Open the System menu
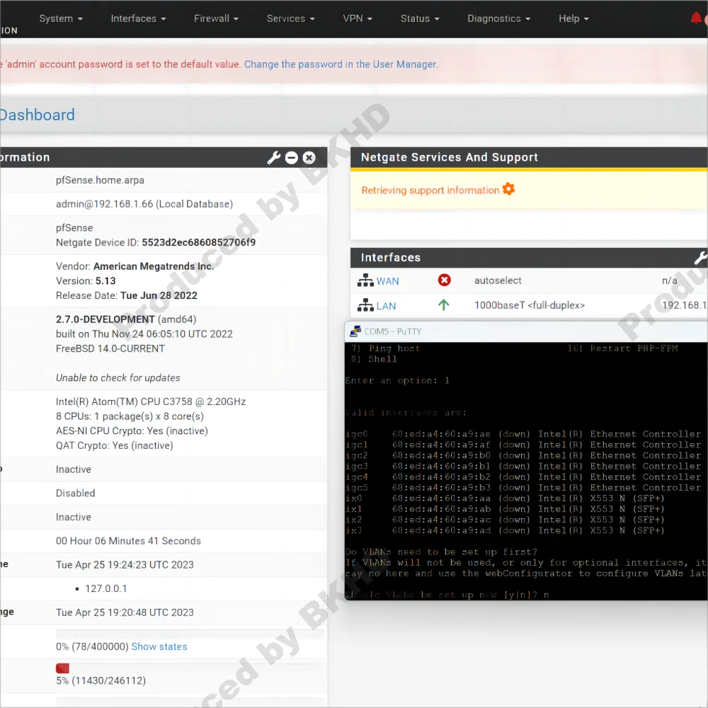This screenshot has width=708, height=708. tap(60, 18)
